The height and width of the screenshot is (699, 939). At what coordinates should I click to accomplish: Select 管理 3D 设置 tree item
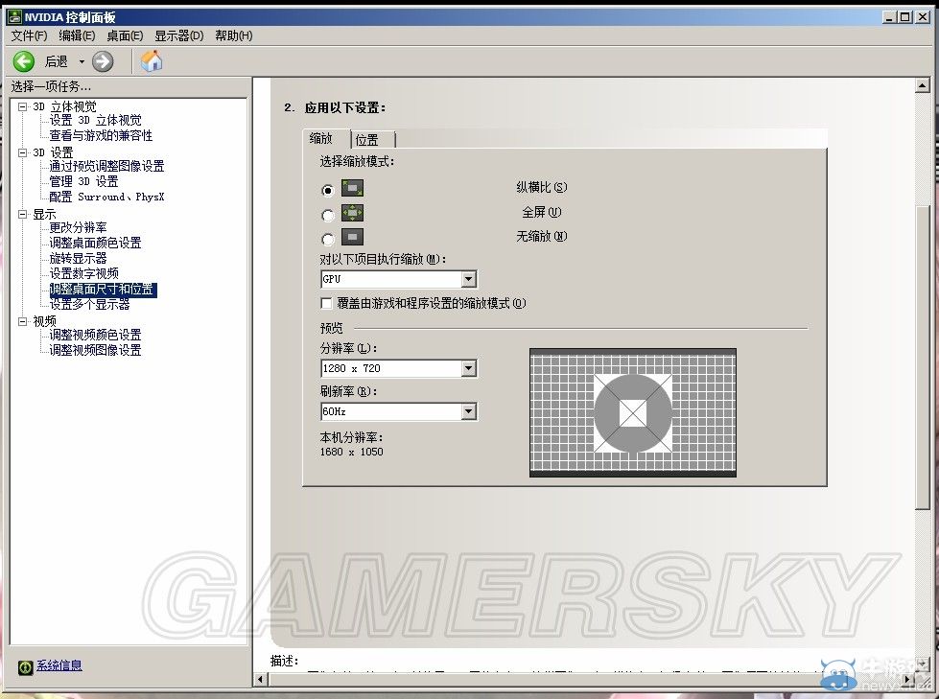(x=83, y=181)
